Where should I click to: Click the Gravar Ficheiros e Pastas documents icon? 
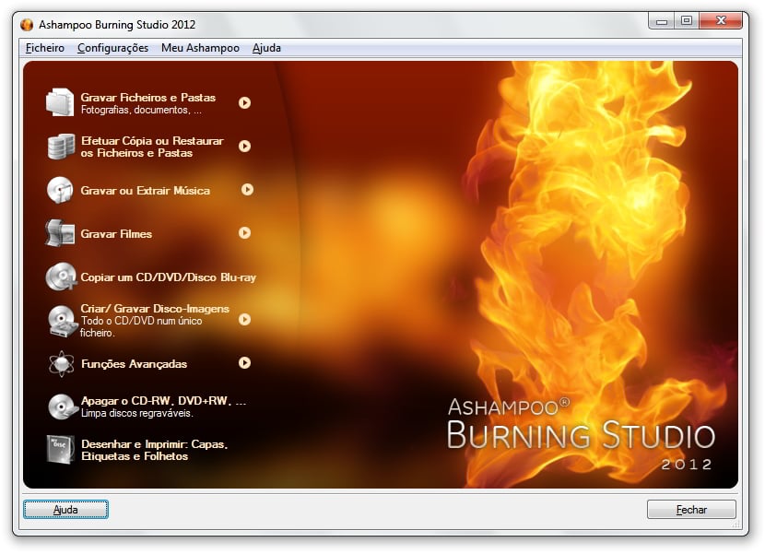coord(60,102)
